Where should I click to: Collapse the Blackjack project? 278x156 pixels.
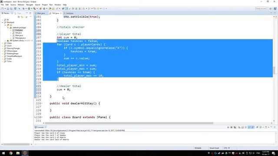coord(3,23)
